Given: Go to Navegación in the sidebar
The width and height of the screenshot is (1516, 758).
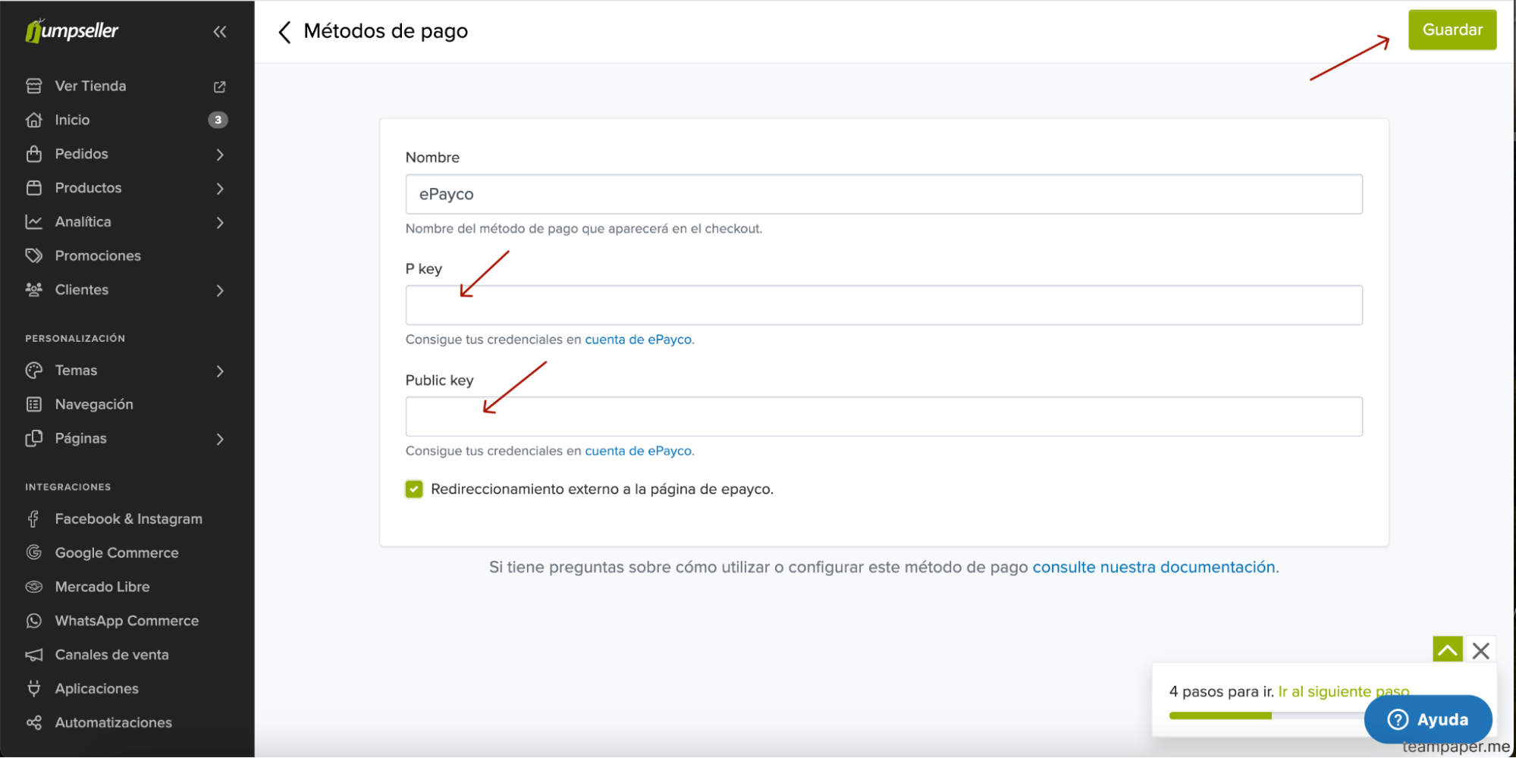Looking at the screenshot, I should pyautogui.click(x=94, y=405).
